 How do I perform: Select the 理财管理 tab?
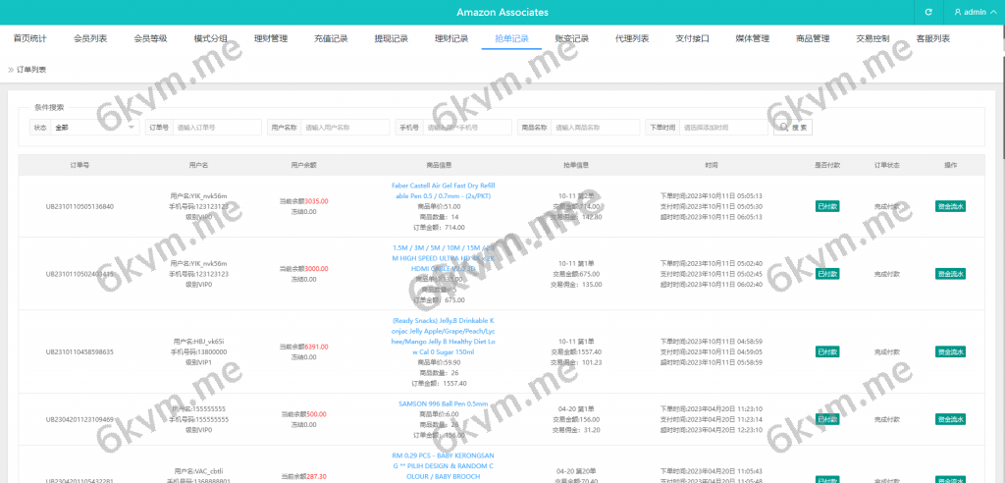click(x=271, y=38)
